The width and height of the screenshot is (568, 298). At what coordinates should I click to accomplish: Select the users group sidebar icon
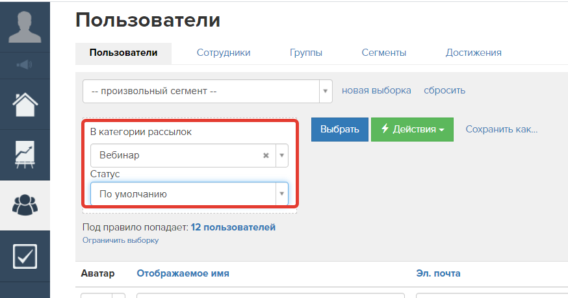click(x=25, y=205)
